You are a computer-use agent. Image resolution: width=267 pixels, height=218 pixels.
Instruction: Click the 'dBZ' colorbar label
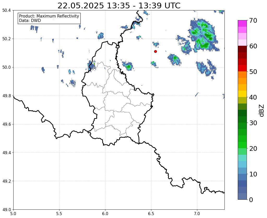[262, 111]
